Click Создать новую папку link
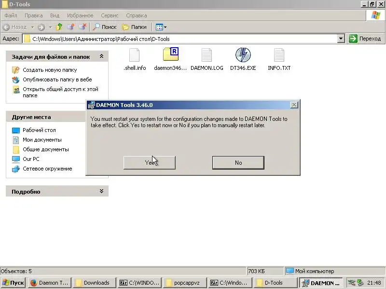Viewport: 386px width, 289px height. pos(50,70)
